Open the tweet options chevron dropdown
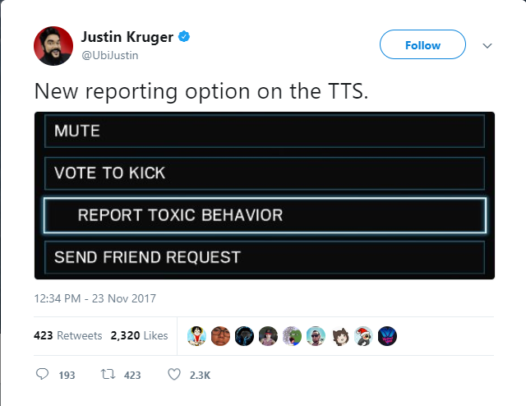526x406 pixels. click(487, 46)
